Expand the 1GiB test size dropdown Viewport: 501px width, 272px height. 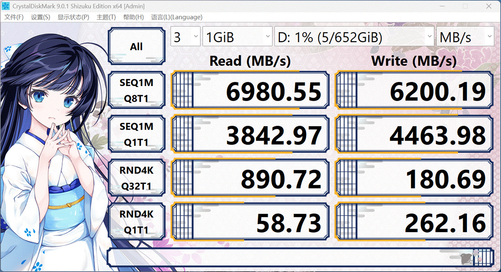pyautogui.click(x=238, y=36)
